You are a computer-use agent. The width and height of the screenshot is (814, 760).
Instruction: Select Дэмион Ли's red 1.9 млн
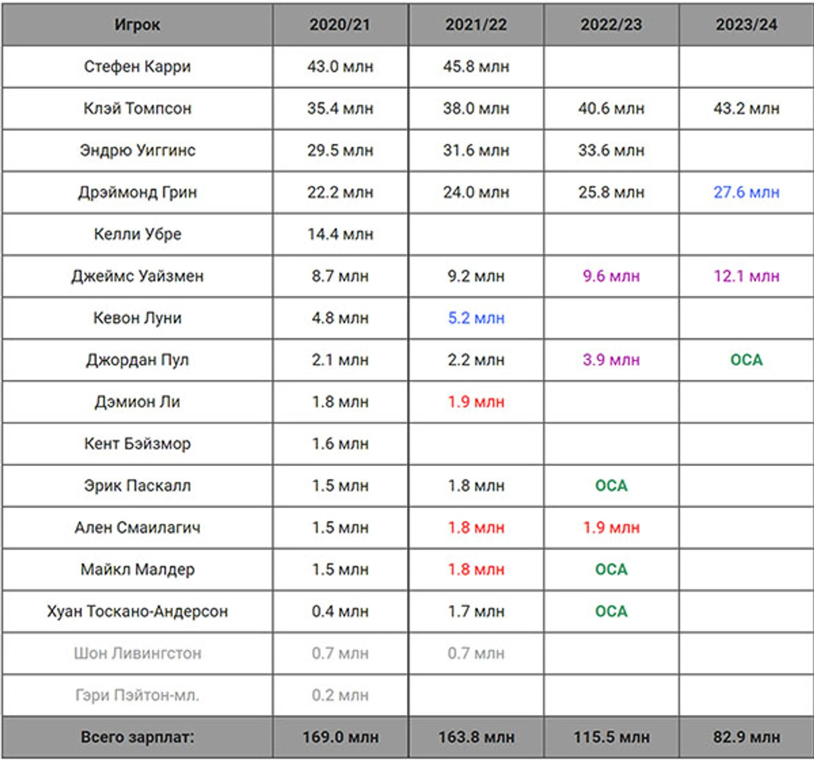point(476,401)
